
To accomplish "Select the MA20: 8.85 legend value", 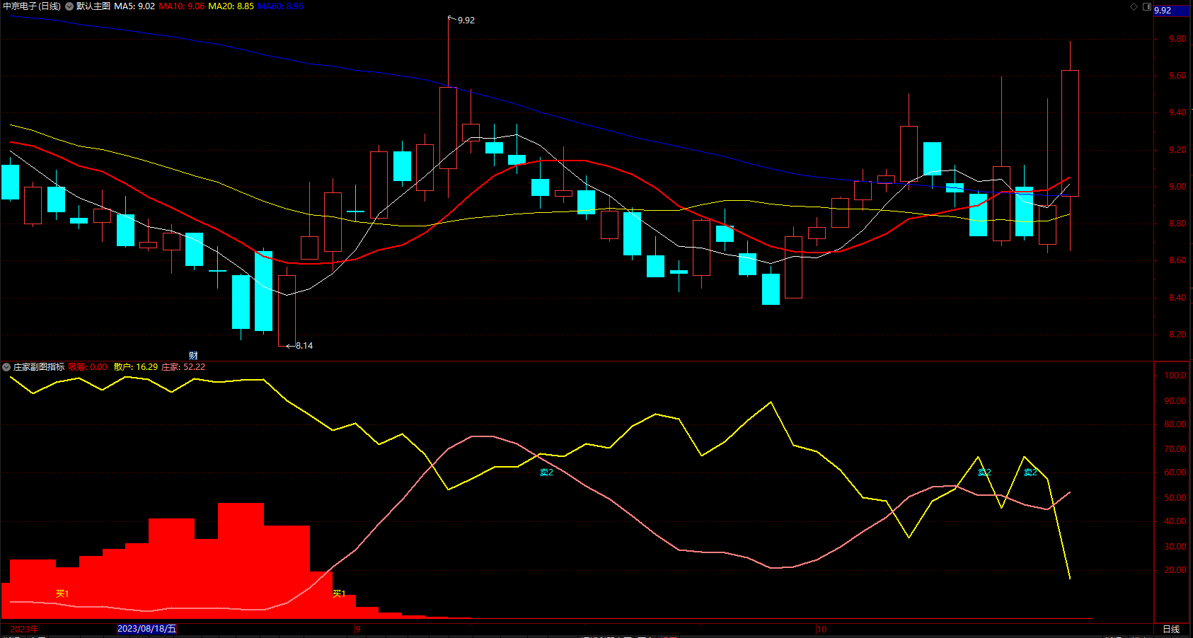I will (x=231, y=6).
